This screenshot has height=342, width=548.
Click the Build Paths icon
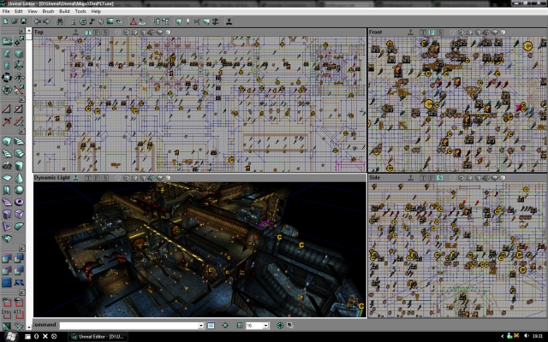(197, 21)
